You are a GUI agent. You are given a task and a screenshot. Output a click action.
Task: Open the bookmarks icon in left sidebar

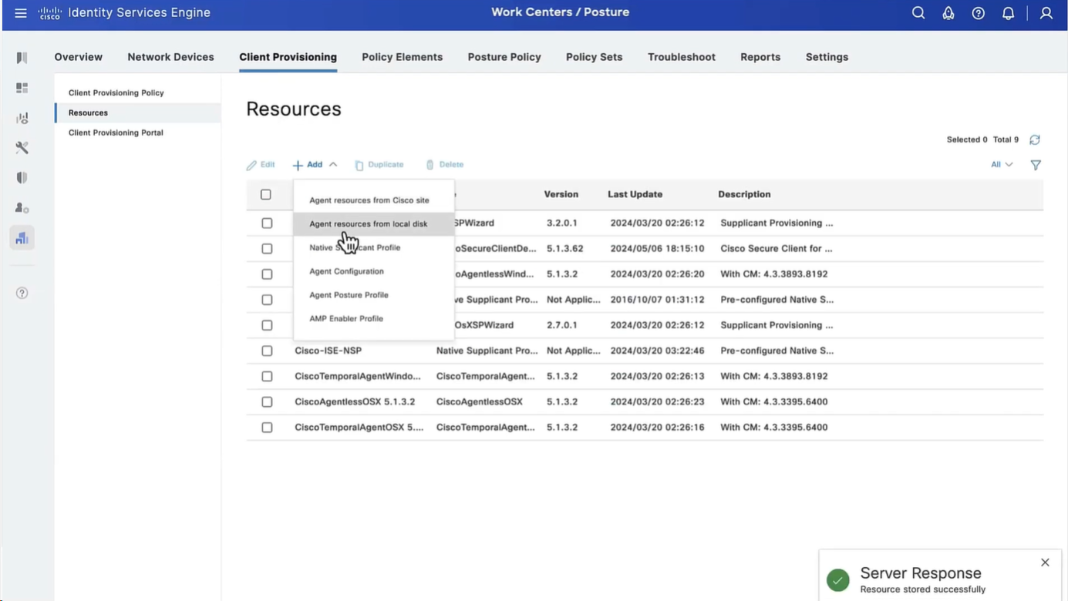pos(22,58)
